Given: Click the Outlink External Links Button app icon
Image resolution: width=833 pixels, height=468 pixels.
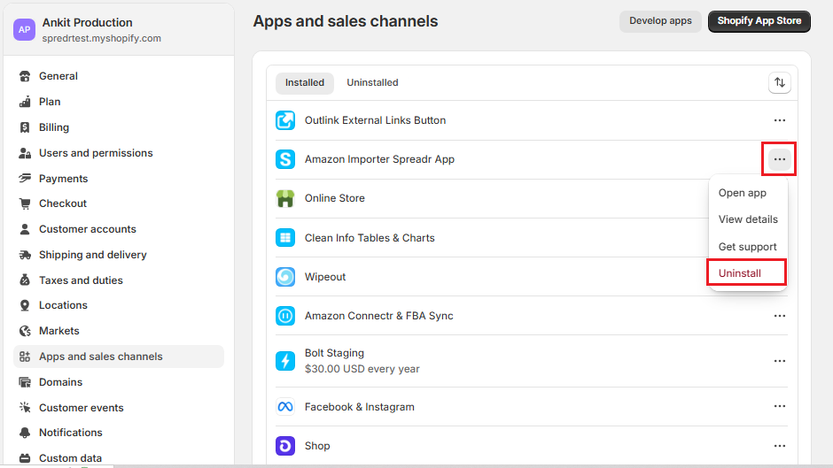Looking at the screenshot, I should [x=285, y=120].
